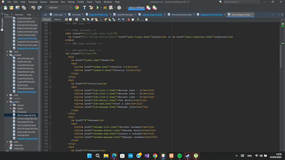The height and width of the screenshot is (160, 285).
Task: Collapse code fold at line 49
Action: coord(50,53)
